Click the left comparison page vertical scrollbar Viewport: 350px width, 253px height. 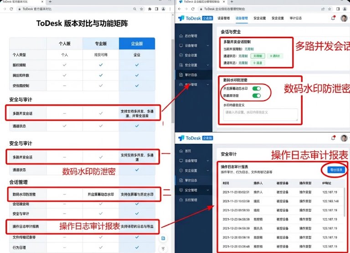tap(173, 81)
